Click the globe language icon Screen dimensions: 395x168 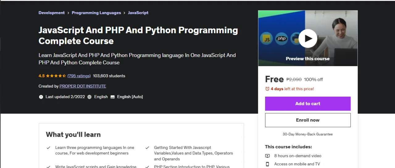click(x=89, y=97)
